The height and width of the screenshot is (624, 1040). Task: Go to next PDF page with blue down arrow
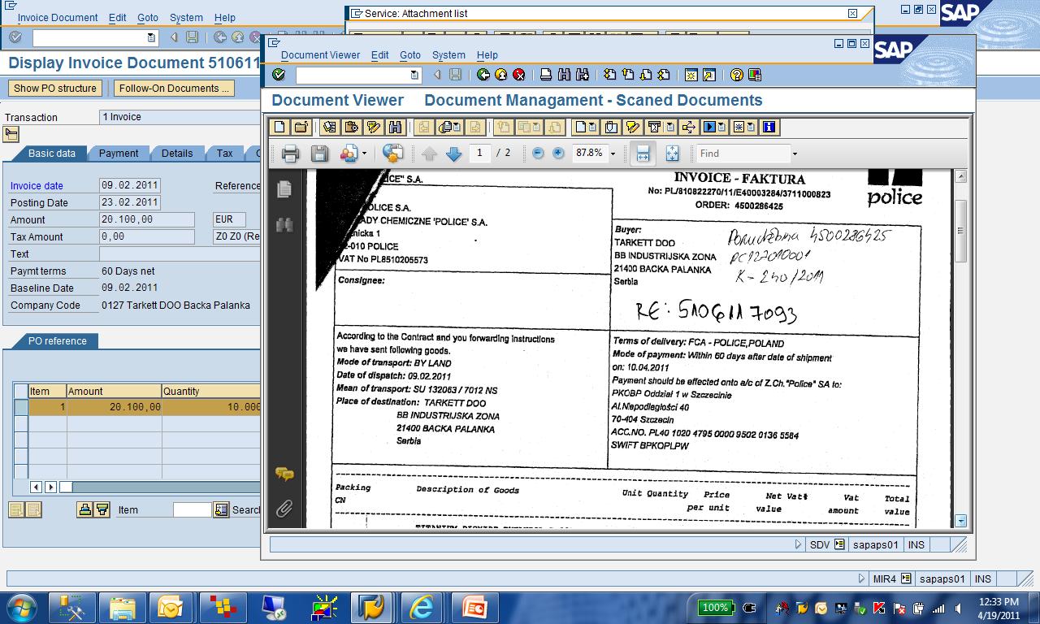(x=454, y=154)
